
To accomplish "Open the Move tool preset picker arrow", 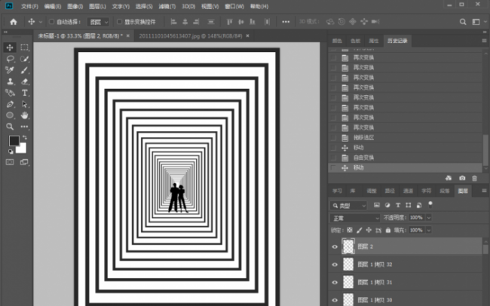I will tap(41, 22).
